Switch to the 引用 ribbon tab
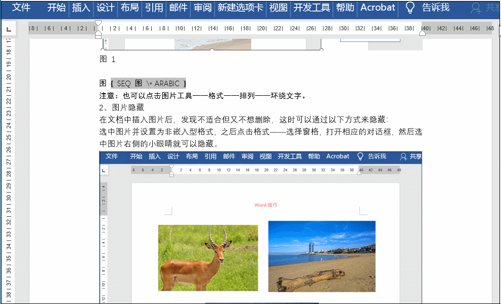Image resolution: width=501 pixels, height=304 pixels. (154, 8)
